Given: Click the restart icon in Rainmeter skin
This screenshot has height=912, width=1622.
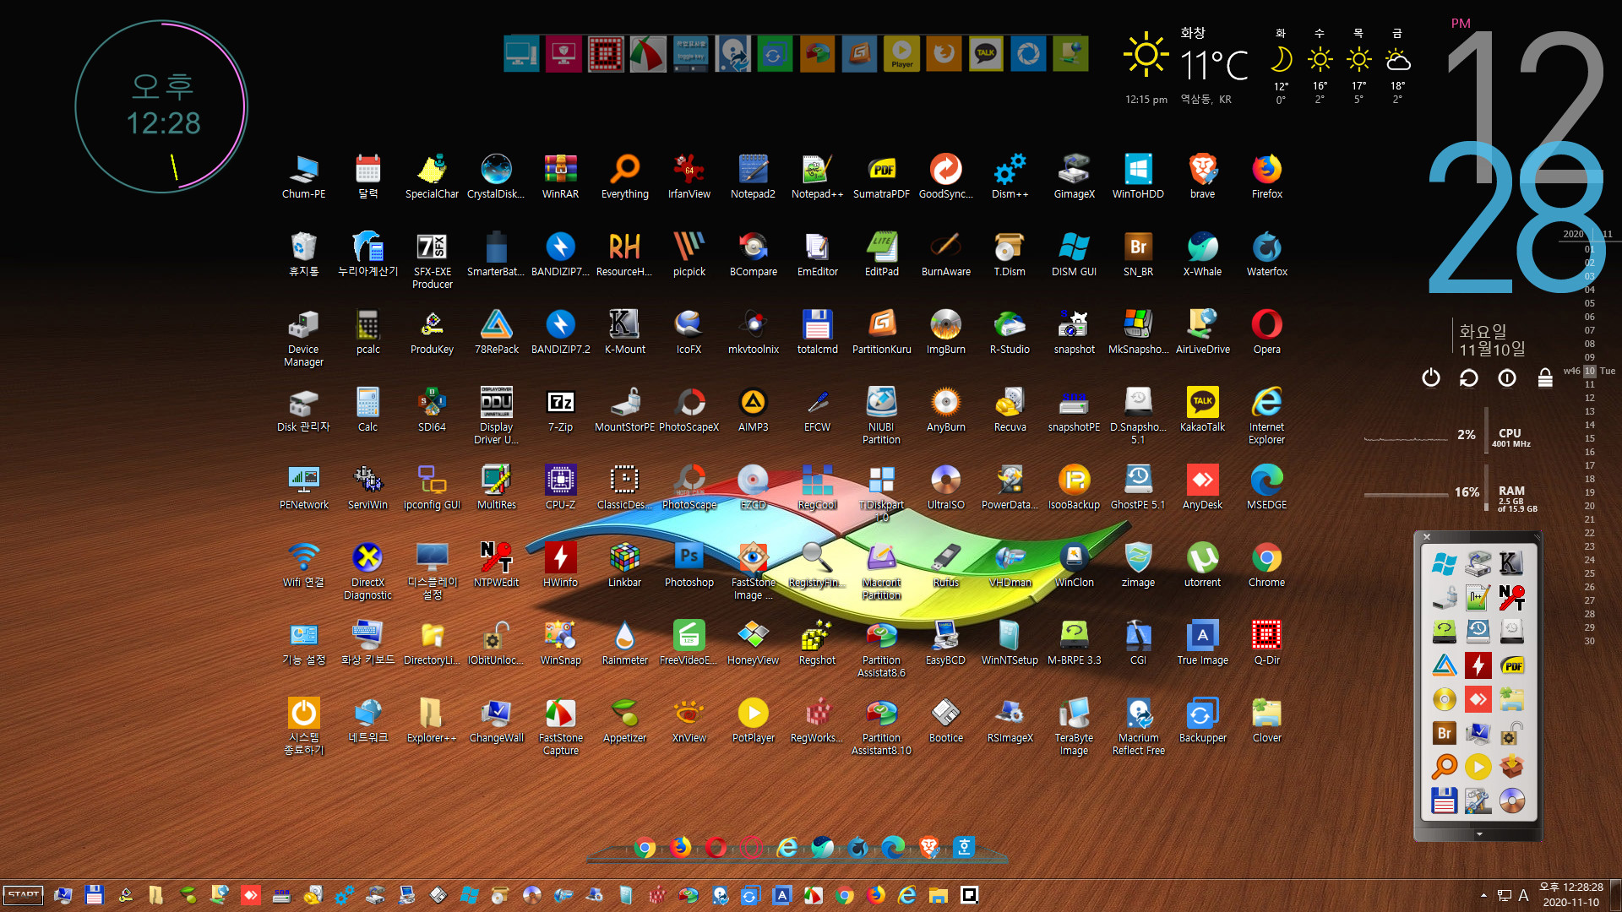Looking at the screenshot, I should point(1468,377).
